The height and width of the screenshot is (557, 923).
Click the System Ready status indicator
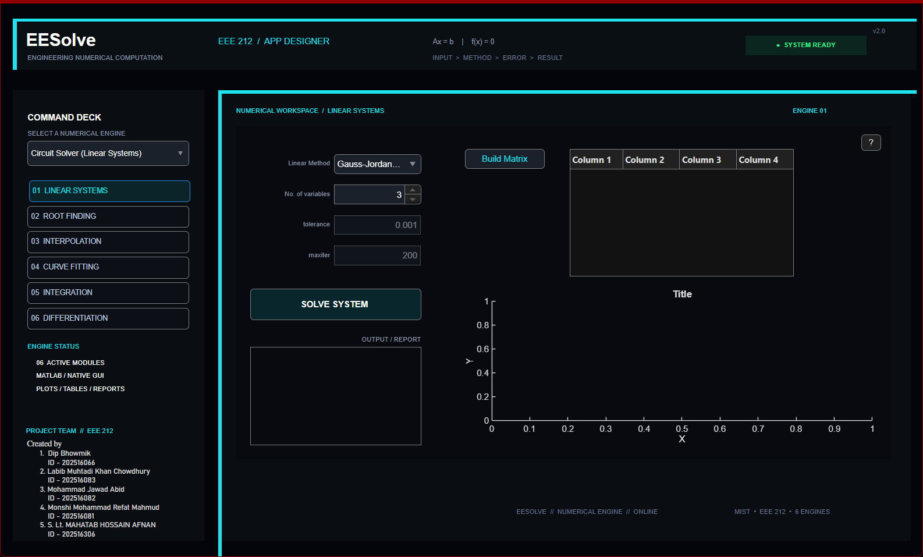coord(806,45)
